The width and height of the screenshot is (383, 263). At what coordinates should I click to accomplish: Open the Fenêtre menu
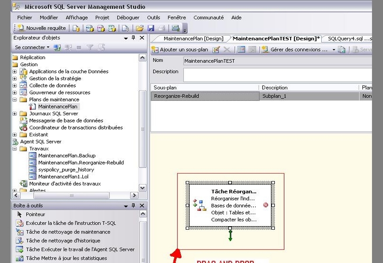coord(176,18)
